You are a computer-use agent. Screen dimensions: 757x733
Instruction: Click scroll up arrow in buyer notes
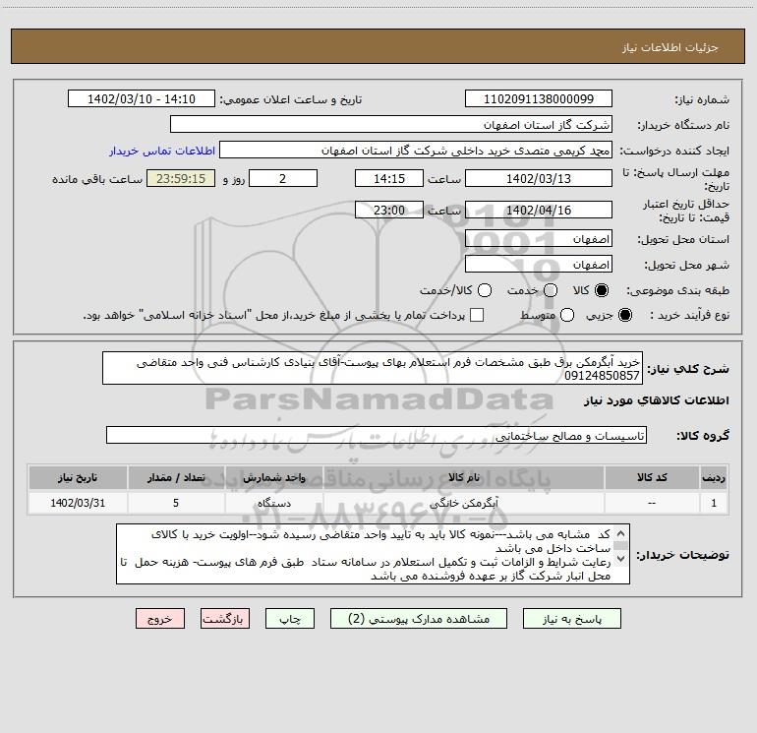[621, 534]
